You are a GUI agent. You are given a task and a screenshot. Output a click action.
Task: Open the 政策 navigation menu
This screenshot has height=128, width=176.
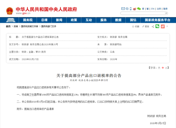point(74,20)
